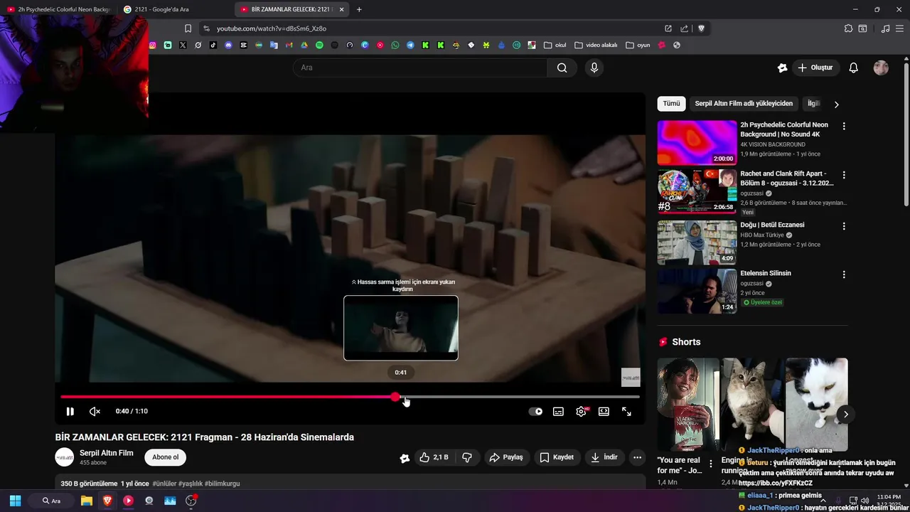Image resolution: width=910 pixels, height=512 pixels.
Task: Download the video via İndir button
Action: coord(604,457)
